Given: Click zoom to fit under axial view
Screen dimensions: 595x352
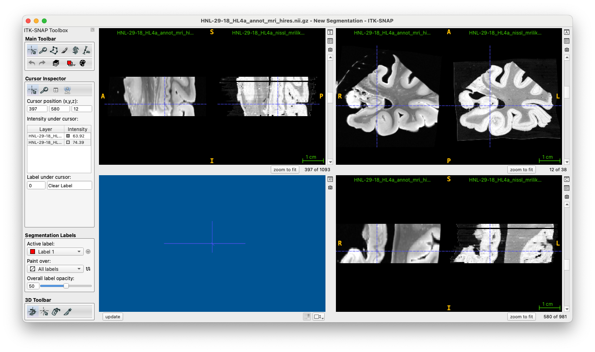Looking at the screenshot, I should [521, 170].
